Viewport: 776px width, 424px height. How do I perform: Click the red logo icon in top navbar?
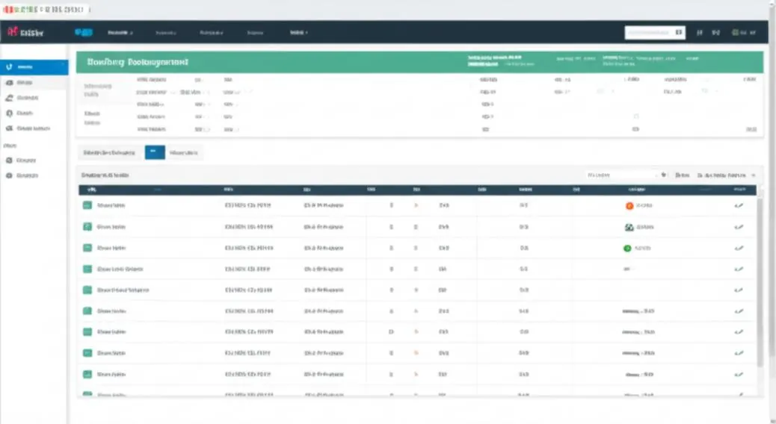point(13,31)
